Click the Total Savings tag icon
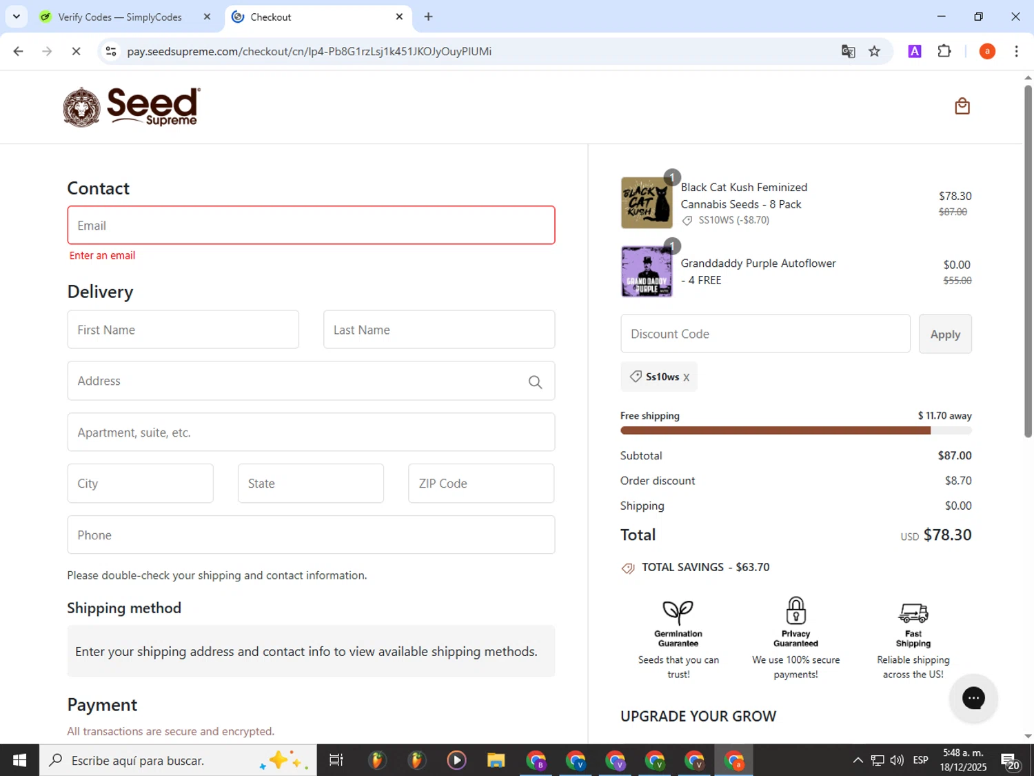 click(x=628, y=568)
